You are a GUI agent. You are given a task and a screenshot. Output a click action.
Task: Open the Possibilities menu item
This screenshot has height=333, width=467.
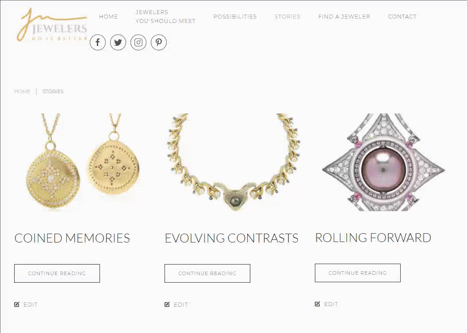click(x=235, y=17)
